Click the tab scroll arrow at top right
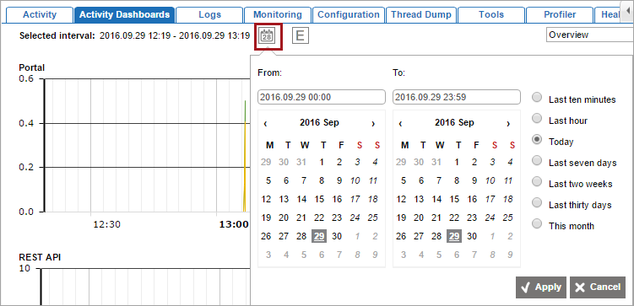634x306 pixels. pyautogui.click(x=627, y=8)
